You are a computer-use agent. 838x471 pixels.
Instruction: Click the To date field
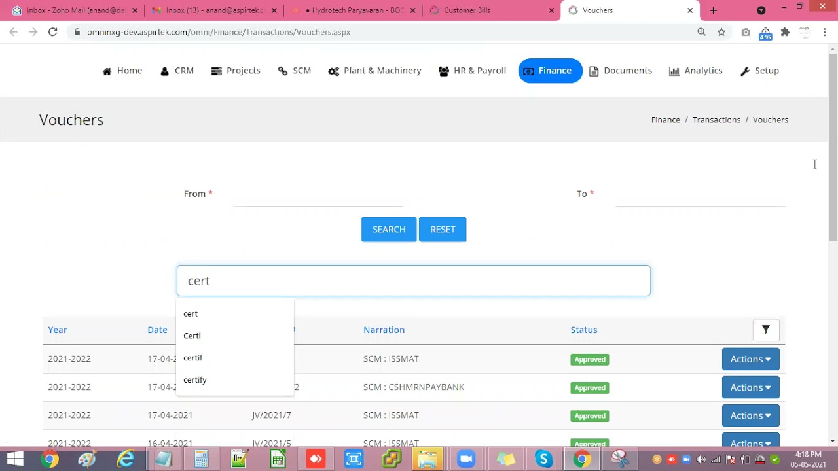(700, 194)
